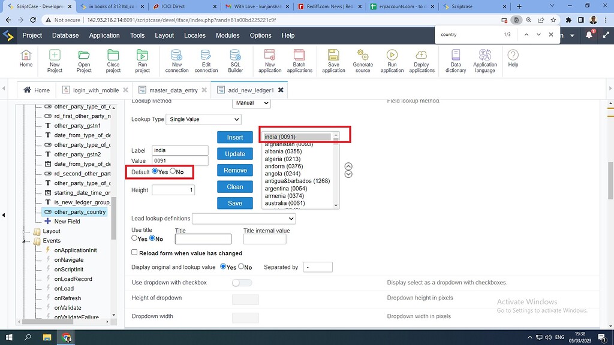
Task: Click the Update button
Action: [234, 153]
